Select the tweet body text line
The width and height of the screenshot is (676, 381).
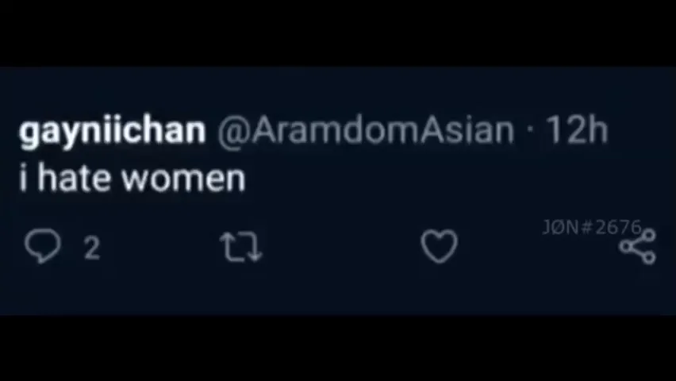[x=133, y=178]
